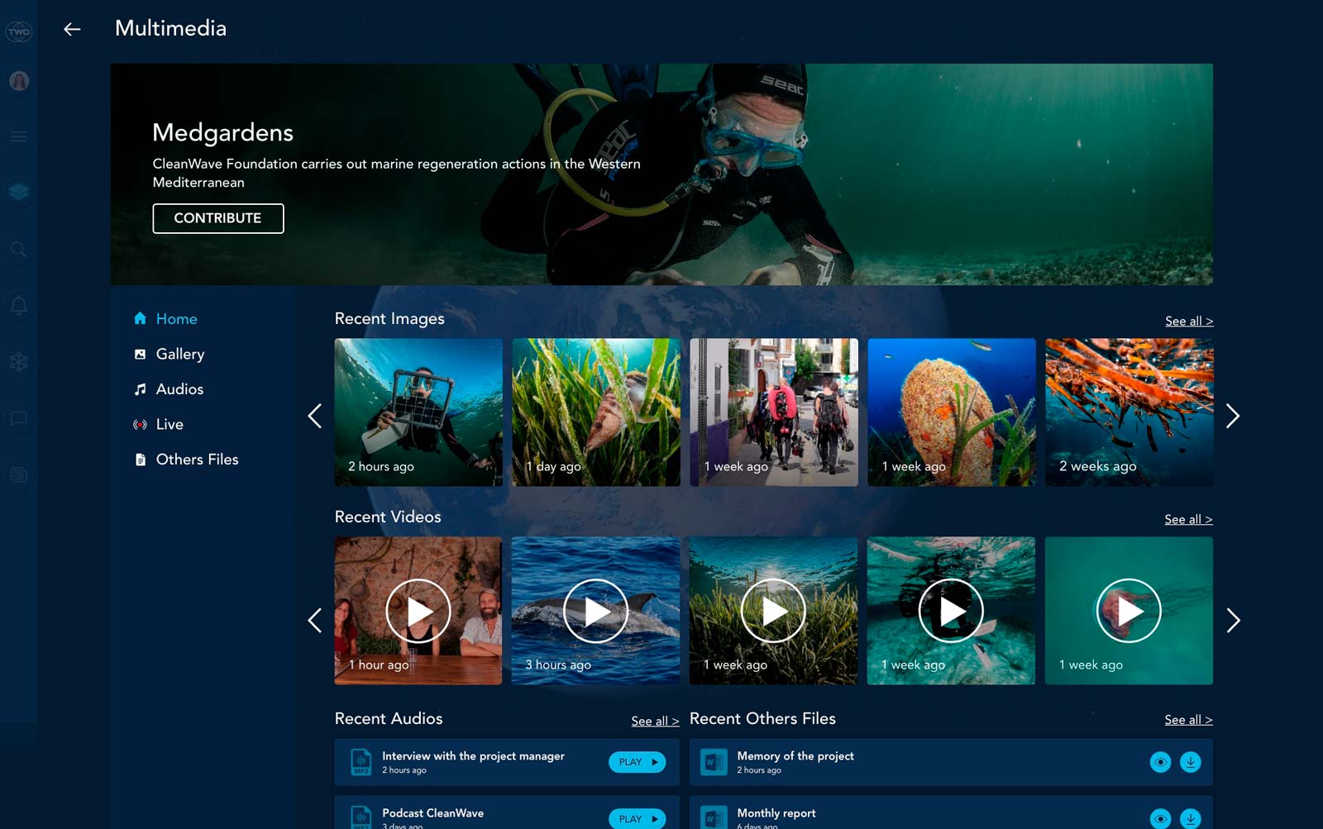The width and height of the screenshot is (1323, 829).
Task: Select the layers icon in the sidebar
Action: (18, 192)
